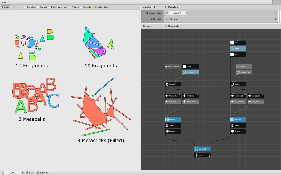This screenshot has height=175, width=281.
Task: Click the '3 Metasticks (Filled)' label
Action: 101,141
